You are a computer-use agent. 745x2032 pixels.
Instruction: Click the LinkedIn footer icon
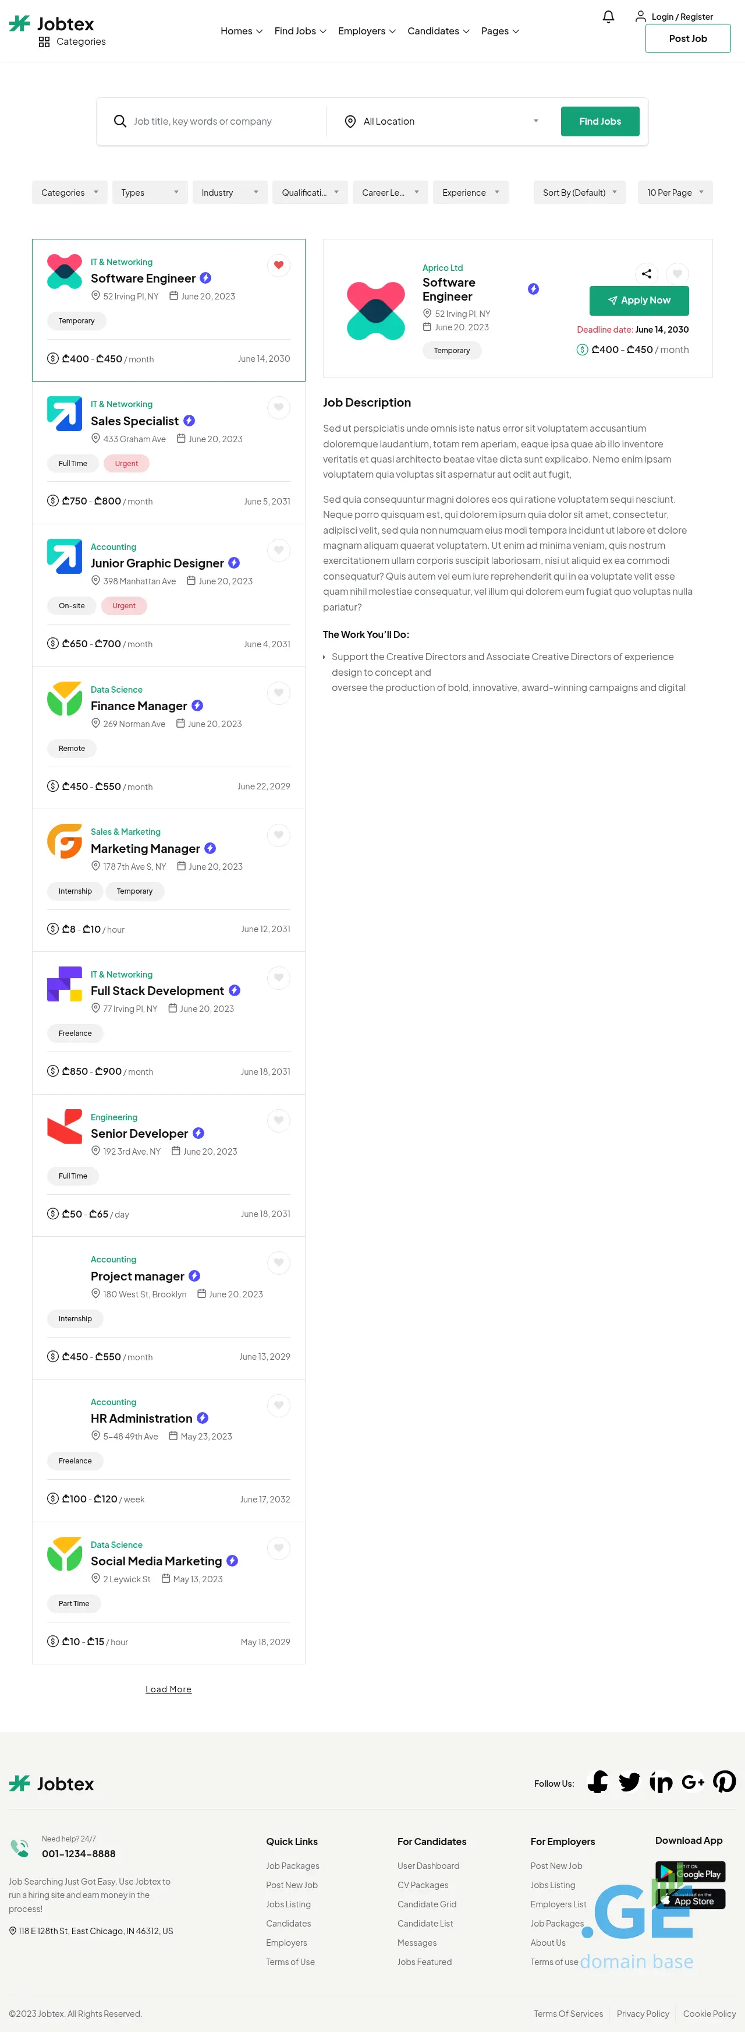[x=661, y=1783]
